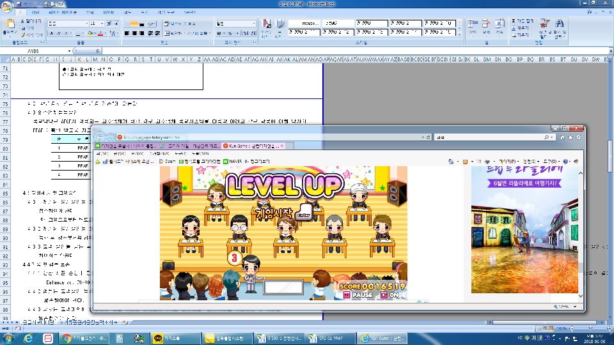Open the Excel Office button menu
Screen dimensions: 614x345
[x=6, y=6]
